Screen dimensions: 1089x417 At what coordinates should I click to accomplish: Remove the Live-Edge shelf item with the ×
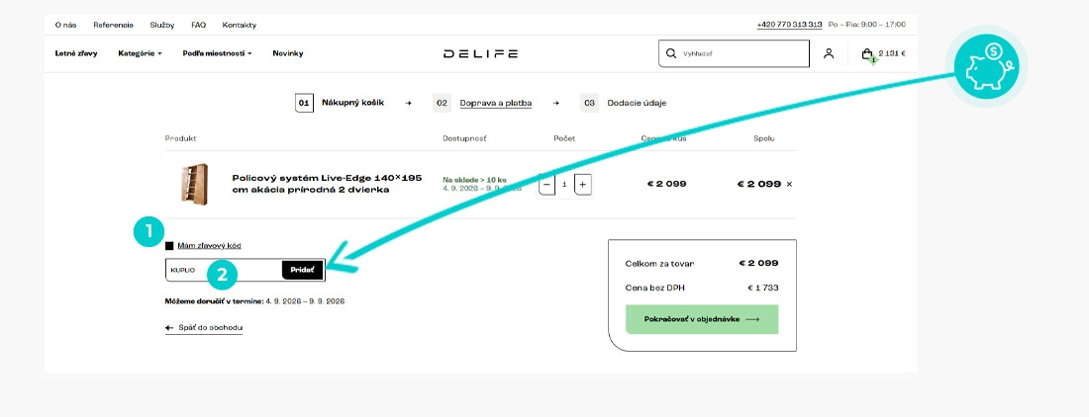coord(789,184)
